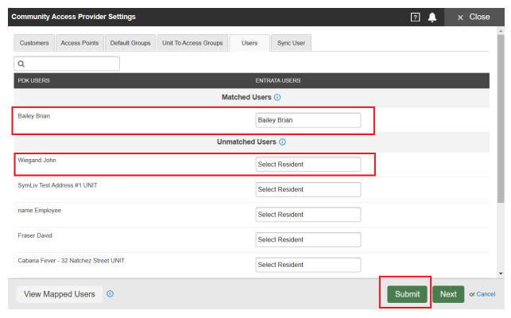The image size is (511, 318).
Task: Click the scrollbar up arrow
Action: [501, 31]
